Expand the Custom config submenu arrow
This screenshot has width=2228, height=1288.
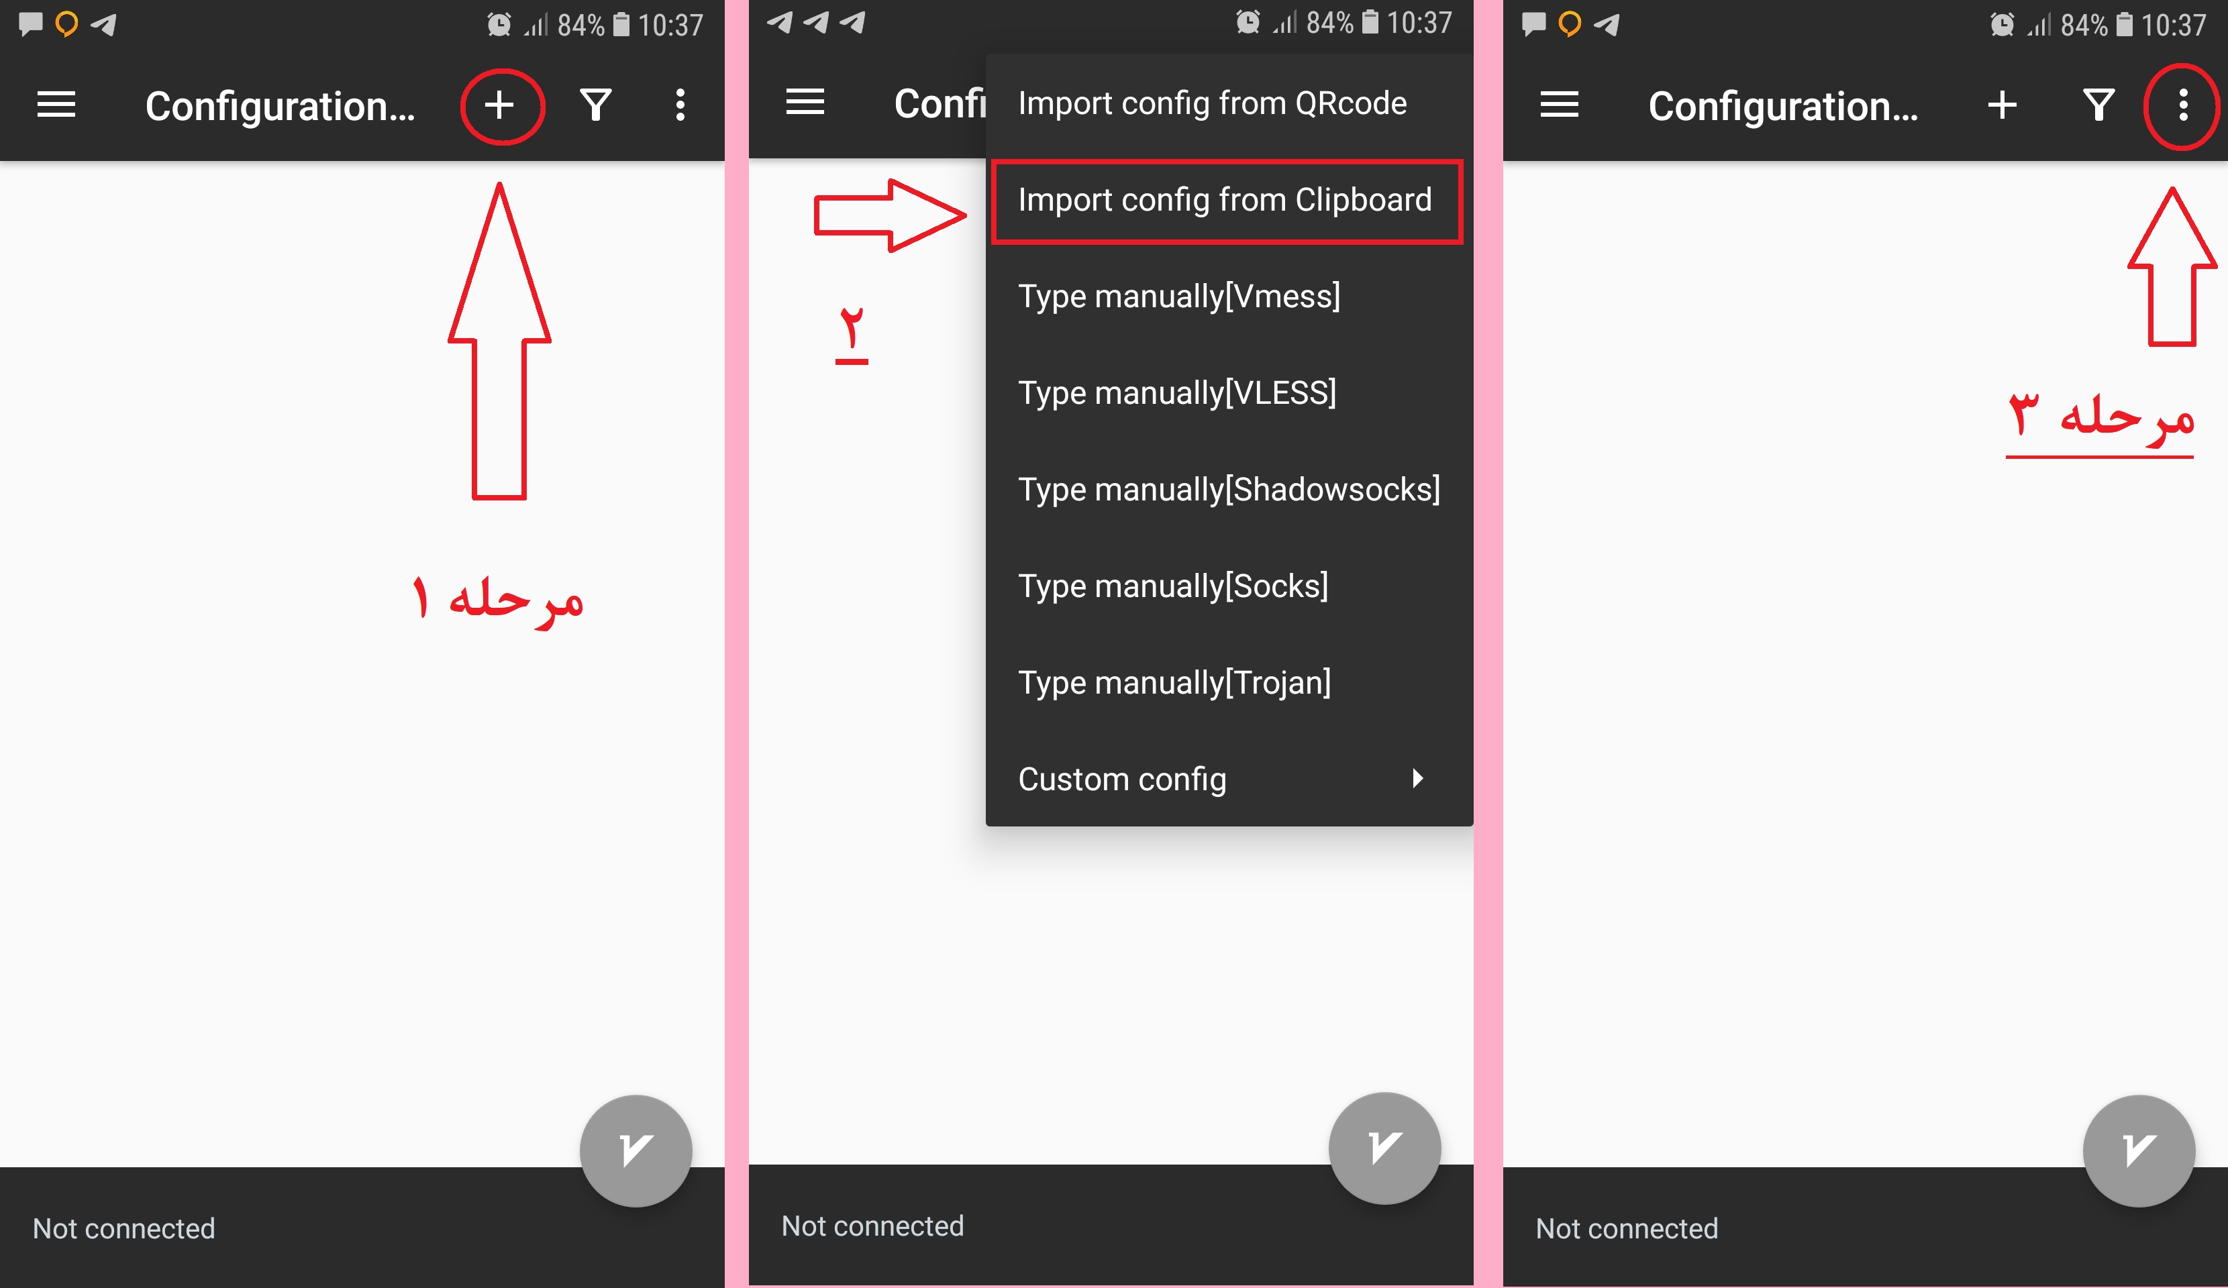pos(1417,779)
